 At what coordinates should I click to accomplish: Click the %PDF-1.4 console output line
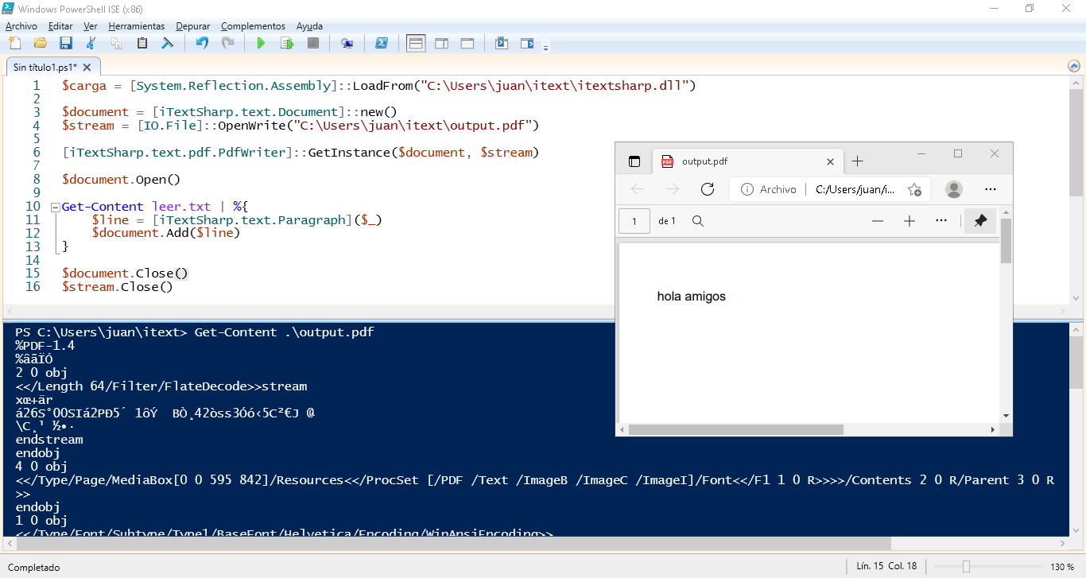coord(45,346)
